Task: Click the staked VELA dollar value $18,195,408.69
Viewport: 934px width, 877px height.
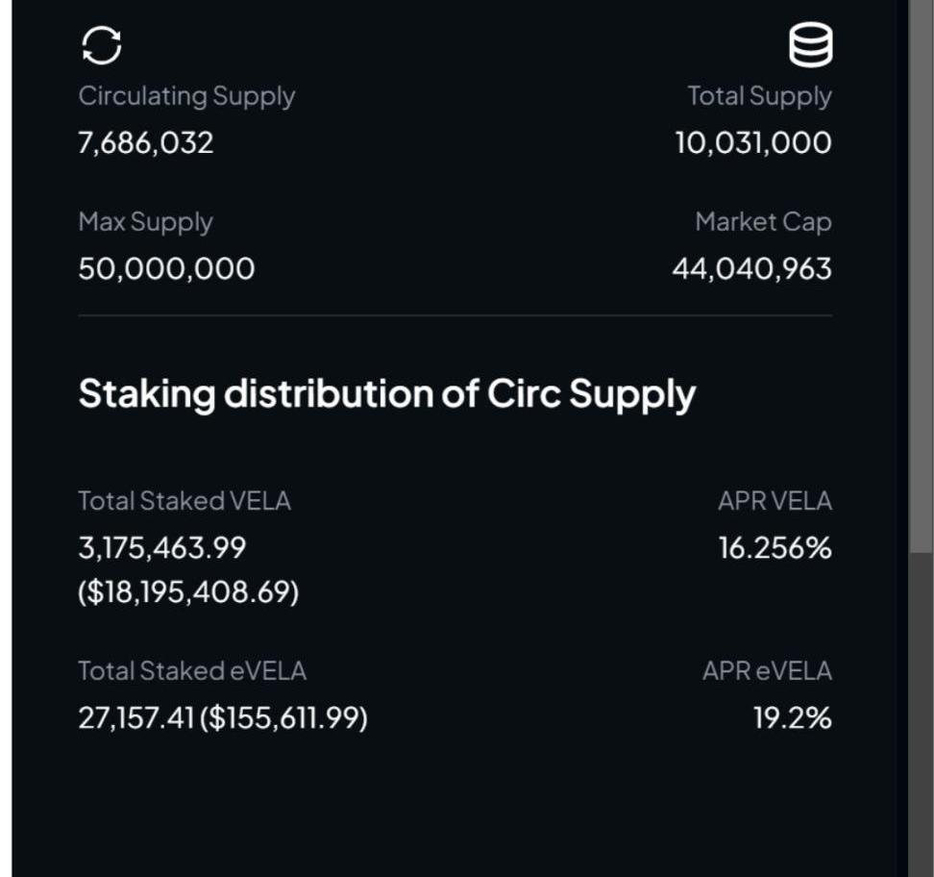Action: [x=188, y=592]
